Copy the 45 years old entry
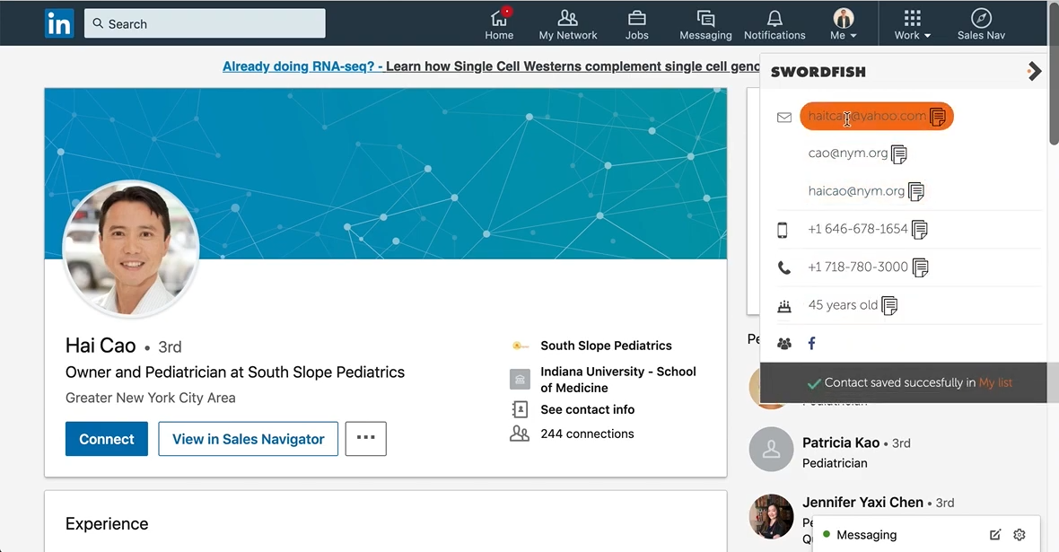The width and height of the screenshot is (1059, 552). (x=889, y=305)
